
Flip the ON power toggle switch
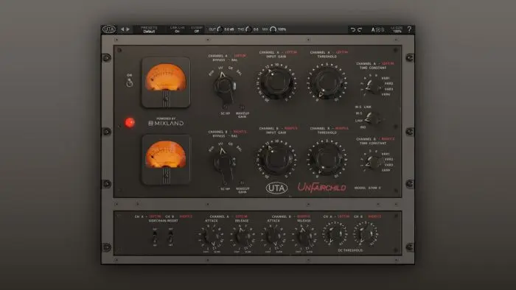[130, 82]
